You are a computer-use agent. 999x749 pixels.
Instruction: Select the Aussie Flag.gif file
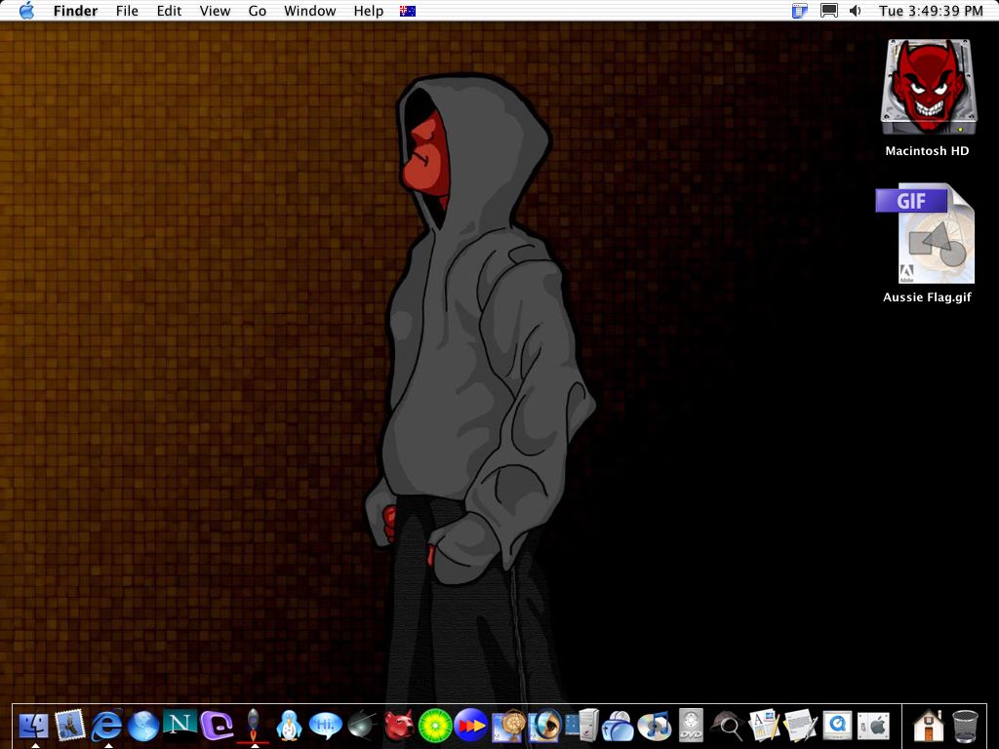click(928, 243)
